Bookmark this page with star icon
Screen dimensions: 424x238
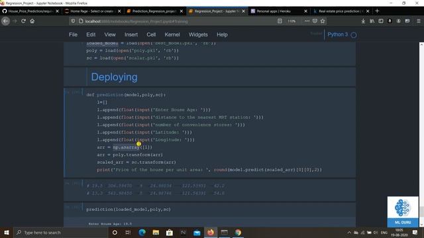[323, 21]
